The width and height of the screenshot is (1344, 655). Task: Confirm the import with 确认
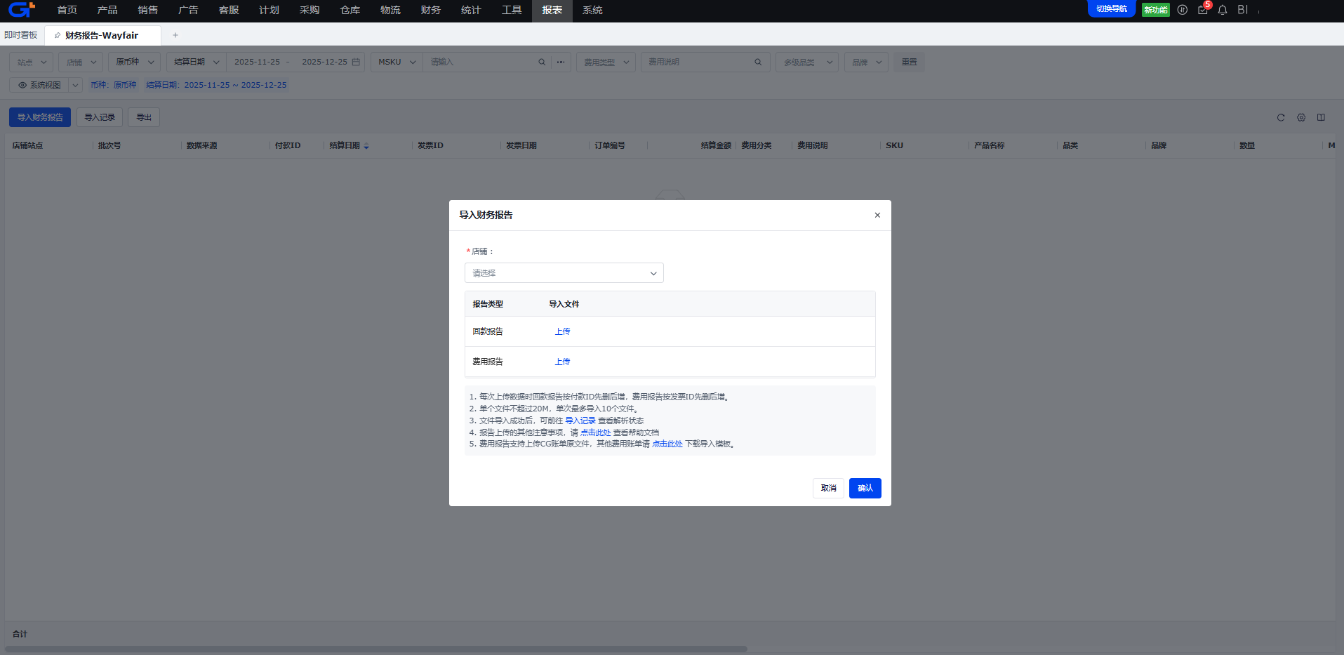[865, 488]
